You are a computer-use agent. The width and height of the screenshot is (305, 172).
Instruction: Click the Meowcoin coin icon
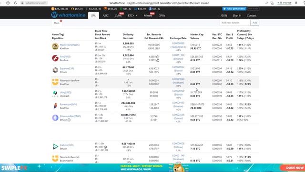point(55,46)
